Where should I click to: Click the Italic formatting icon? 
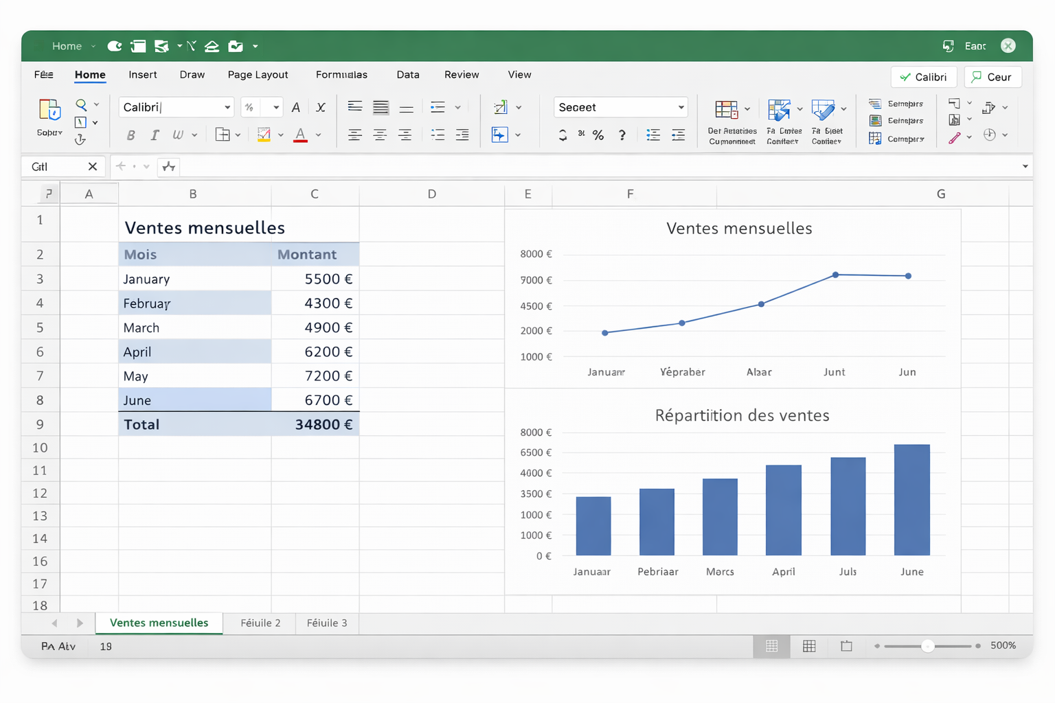tap(155, 135)
